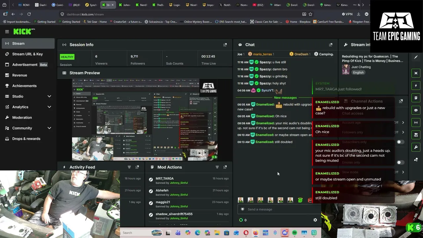
Task: Open the Revenue page
Action: [28, 75]
